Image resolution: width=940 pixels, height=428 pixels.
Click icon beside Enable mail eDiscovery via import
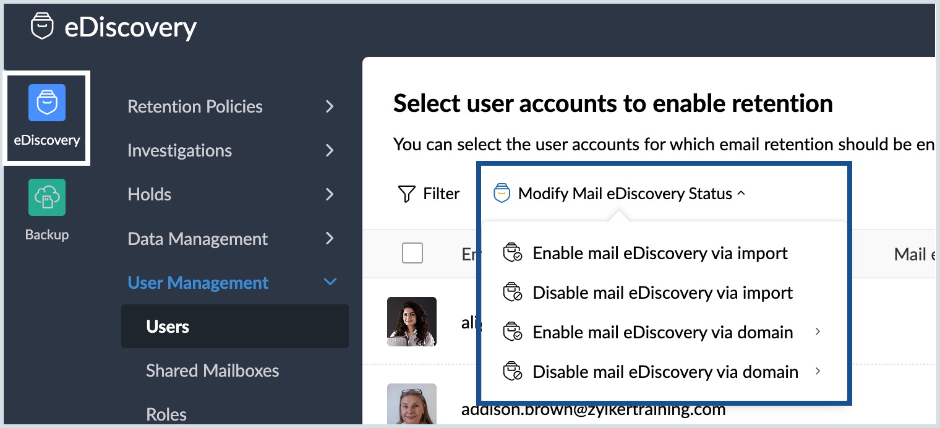click(x=513, y=254)
